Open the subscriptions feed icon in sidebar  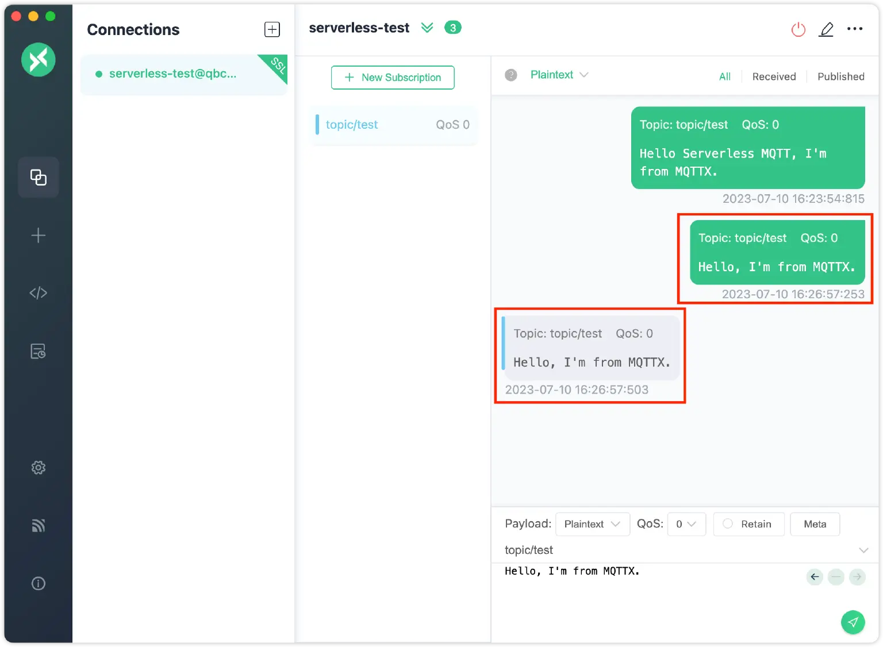pos(38,525)
